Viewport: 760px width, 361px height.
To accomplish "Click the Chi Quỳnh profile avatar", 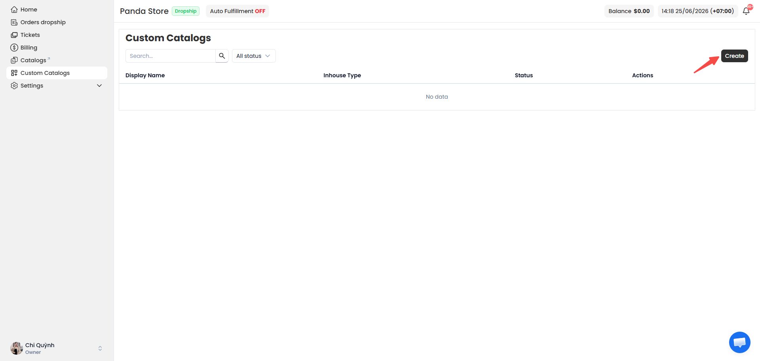I will point(17,348).
